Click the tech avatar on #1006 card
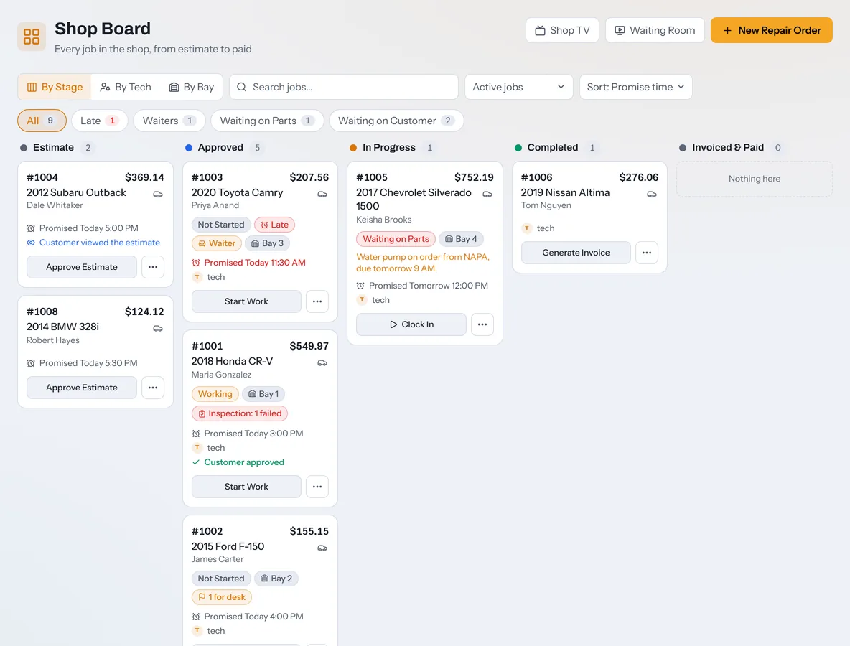850x646 pixels. point(526,228)
